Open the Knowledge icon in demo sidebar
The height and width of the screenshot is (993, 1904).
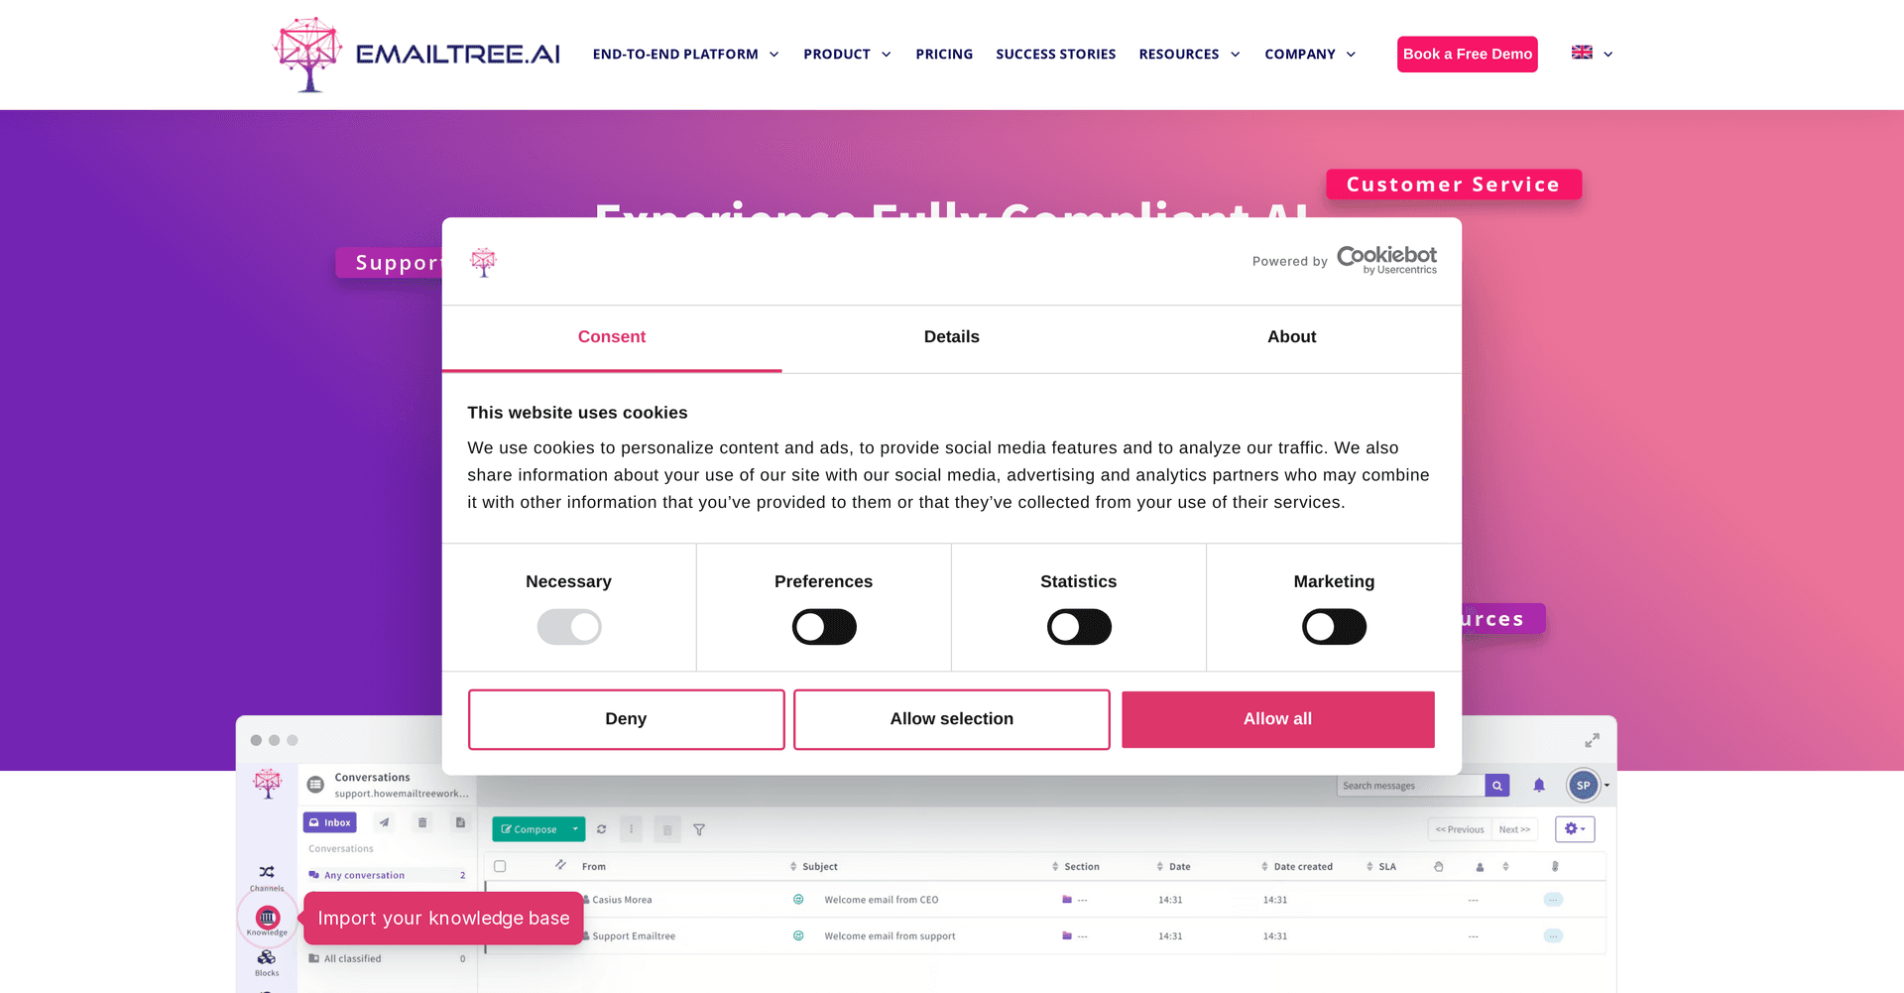tap(268, 918)
